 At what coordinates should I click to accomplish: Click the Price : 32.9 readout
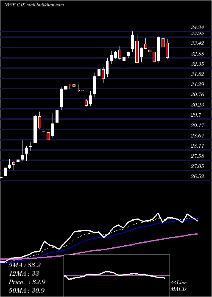click(27, 282)
